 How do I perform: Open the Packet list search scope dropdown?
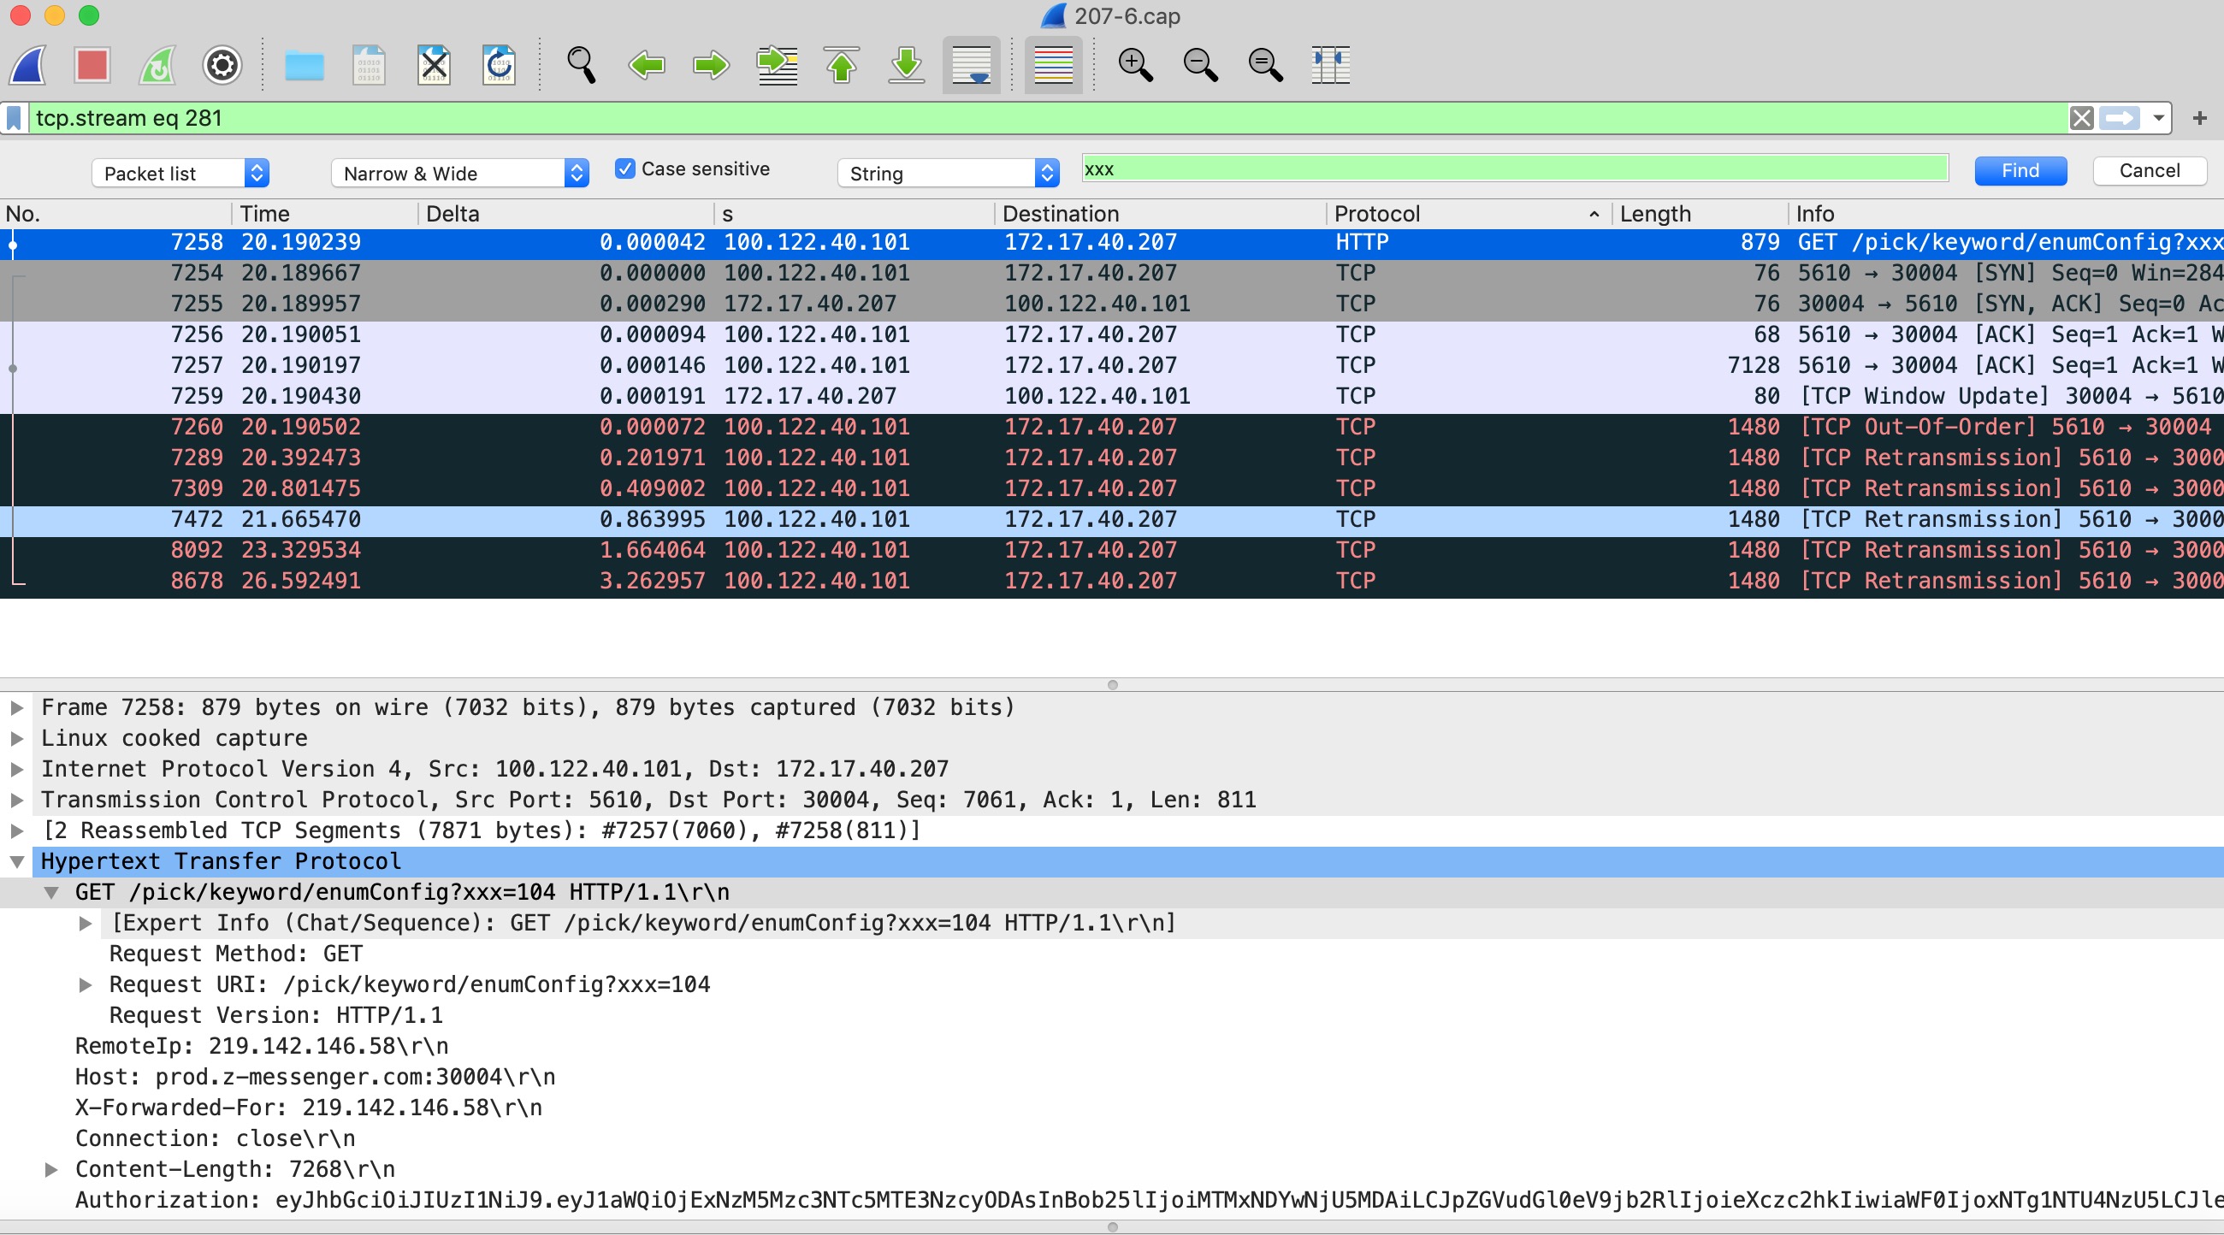click(x=180, y=173)
